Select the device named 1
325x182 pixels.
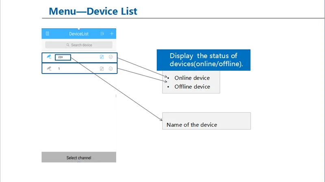click(59, 69)
